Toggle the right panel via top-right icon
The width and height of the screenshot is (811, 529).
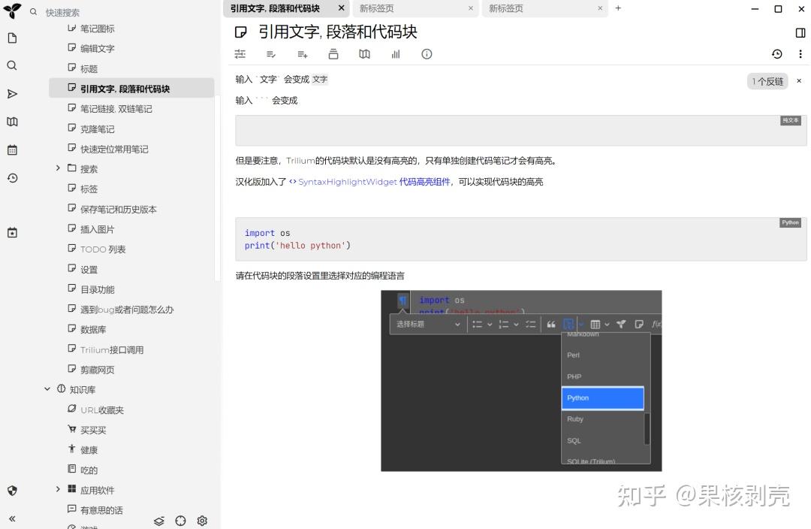[799, 32]
